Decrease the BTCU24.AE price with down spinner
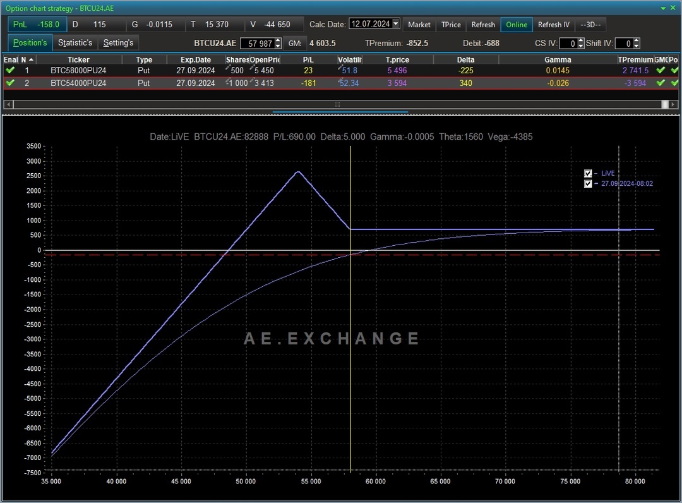 [278, 46]
